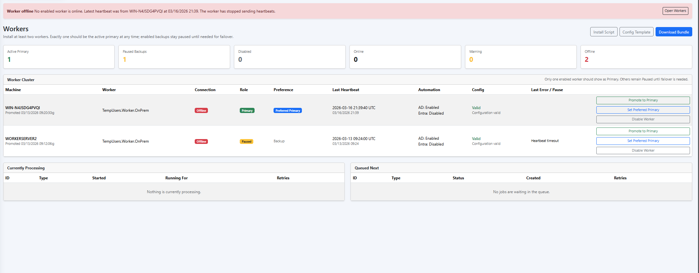The width and height of the screenshot is (699, 273).
Task: Promote WORKERSERVER2 to Primary
Action: 643,131
